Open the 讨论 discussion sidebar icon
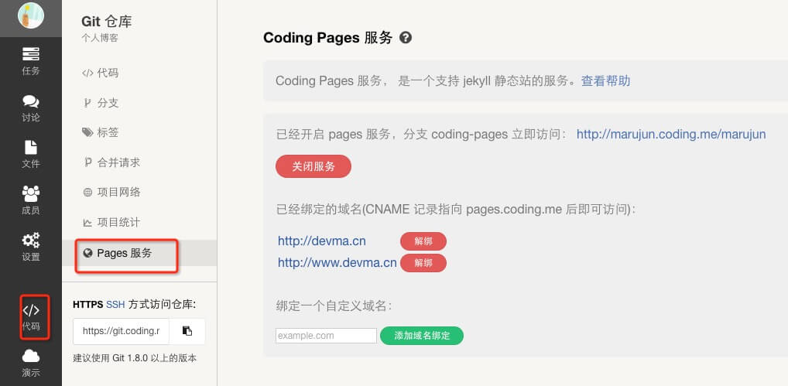 coord(31,108)
